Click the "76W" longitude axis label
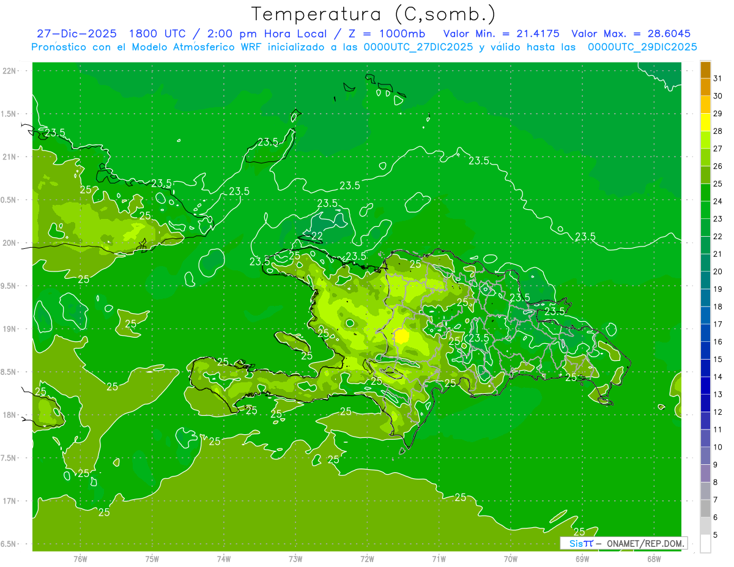734x567 pixels. point(80,558)
